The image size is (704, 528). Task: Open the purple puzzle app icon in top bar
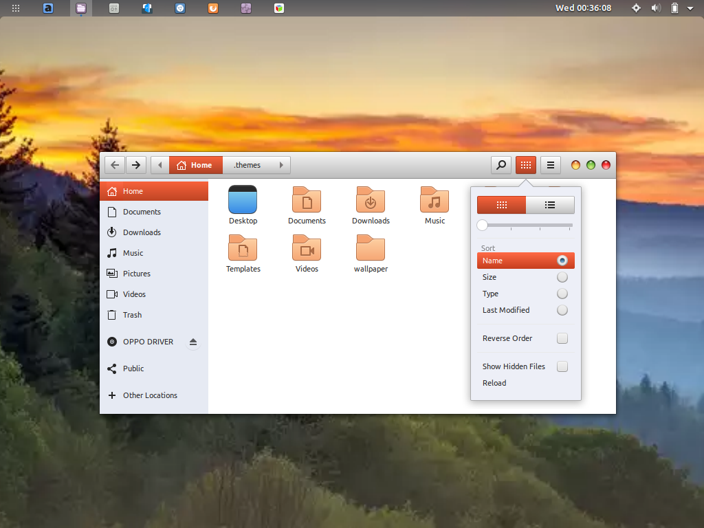point(246,8)
